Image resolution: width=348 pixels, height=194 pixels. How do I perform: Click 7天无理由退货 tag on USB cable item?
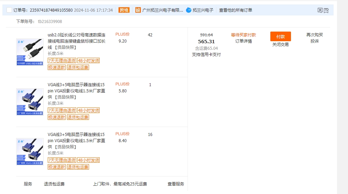pos(62,60)
